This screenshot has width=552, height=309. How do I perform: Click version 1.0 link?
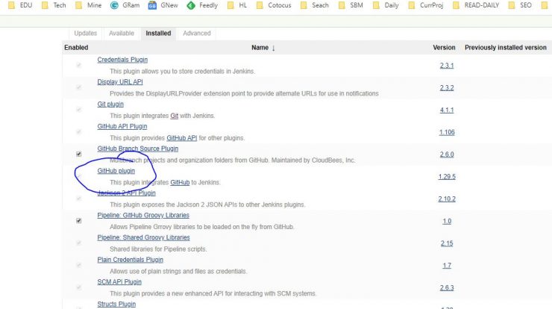[x=447, y=221]
